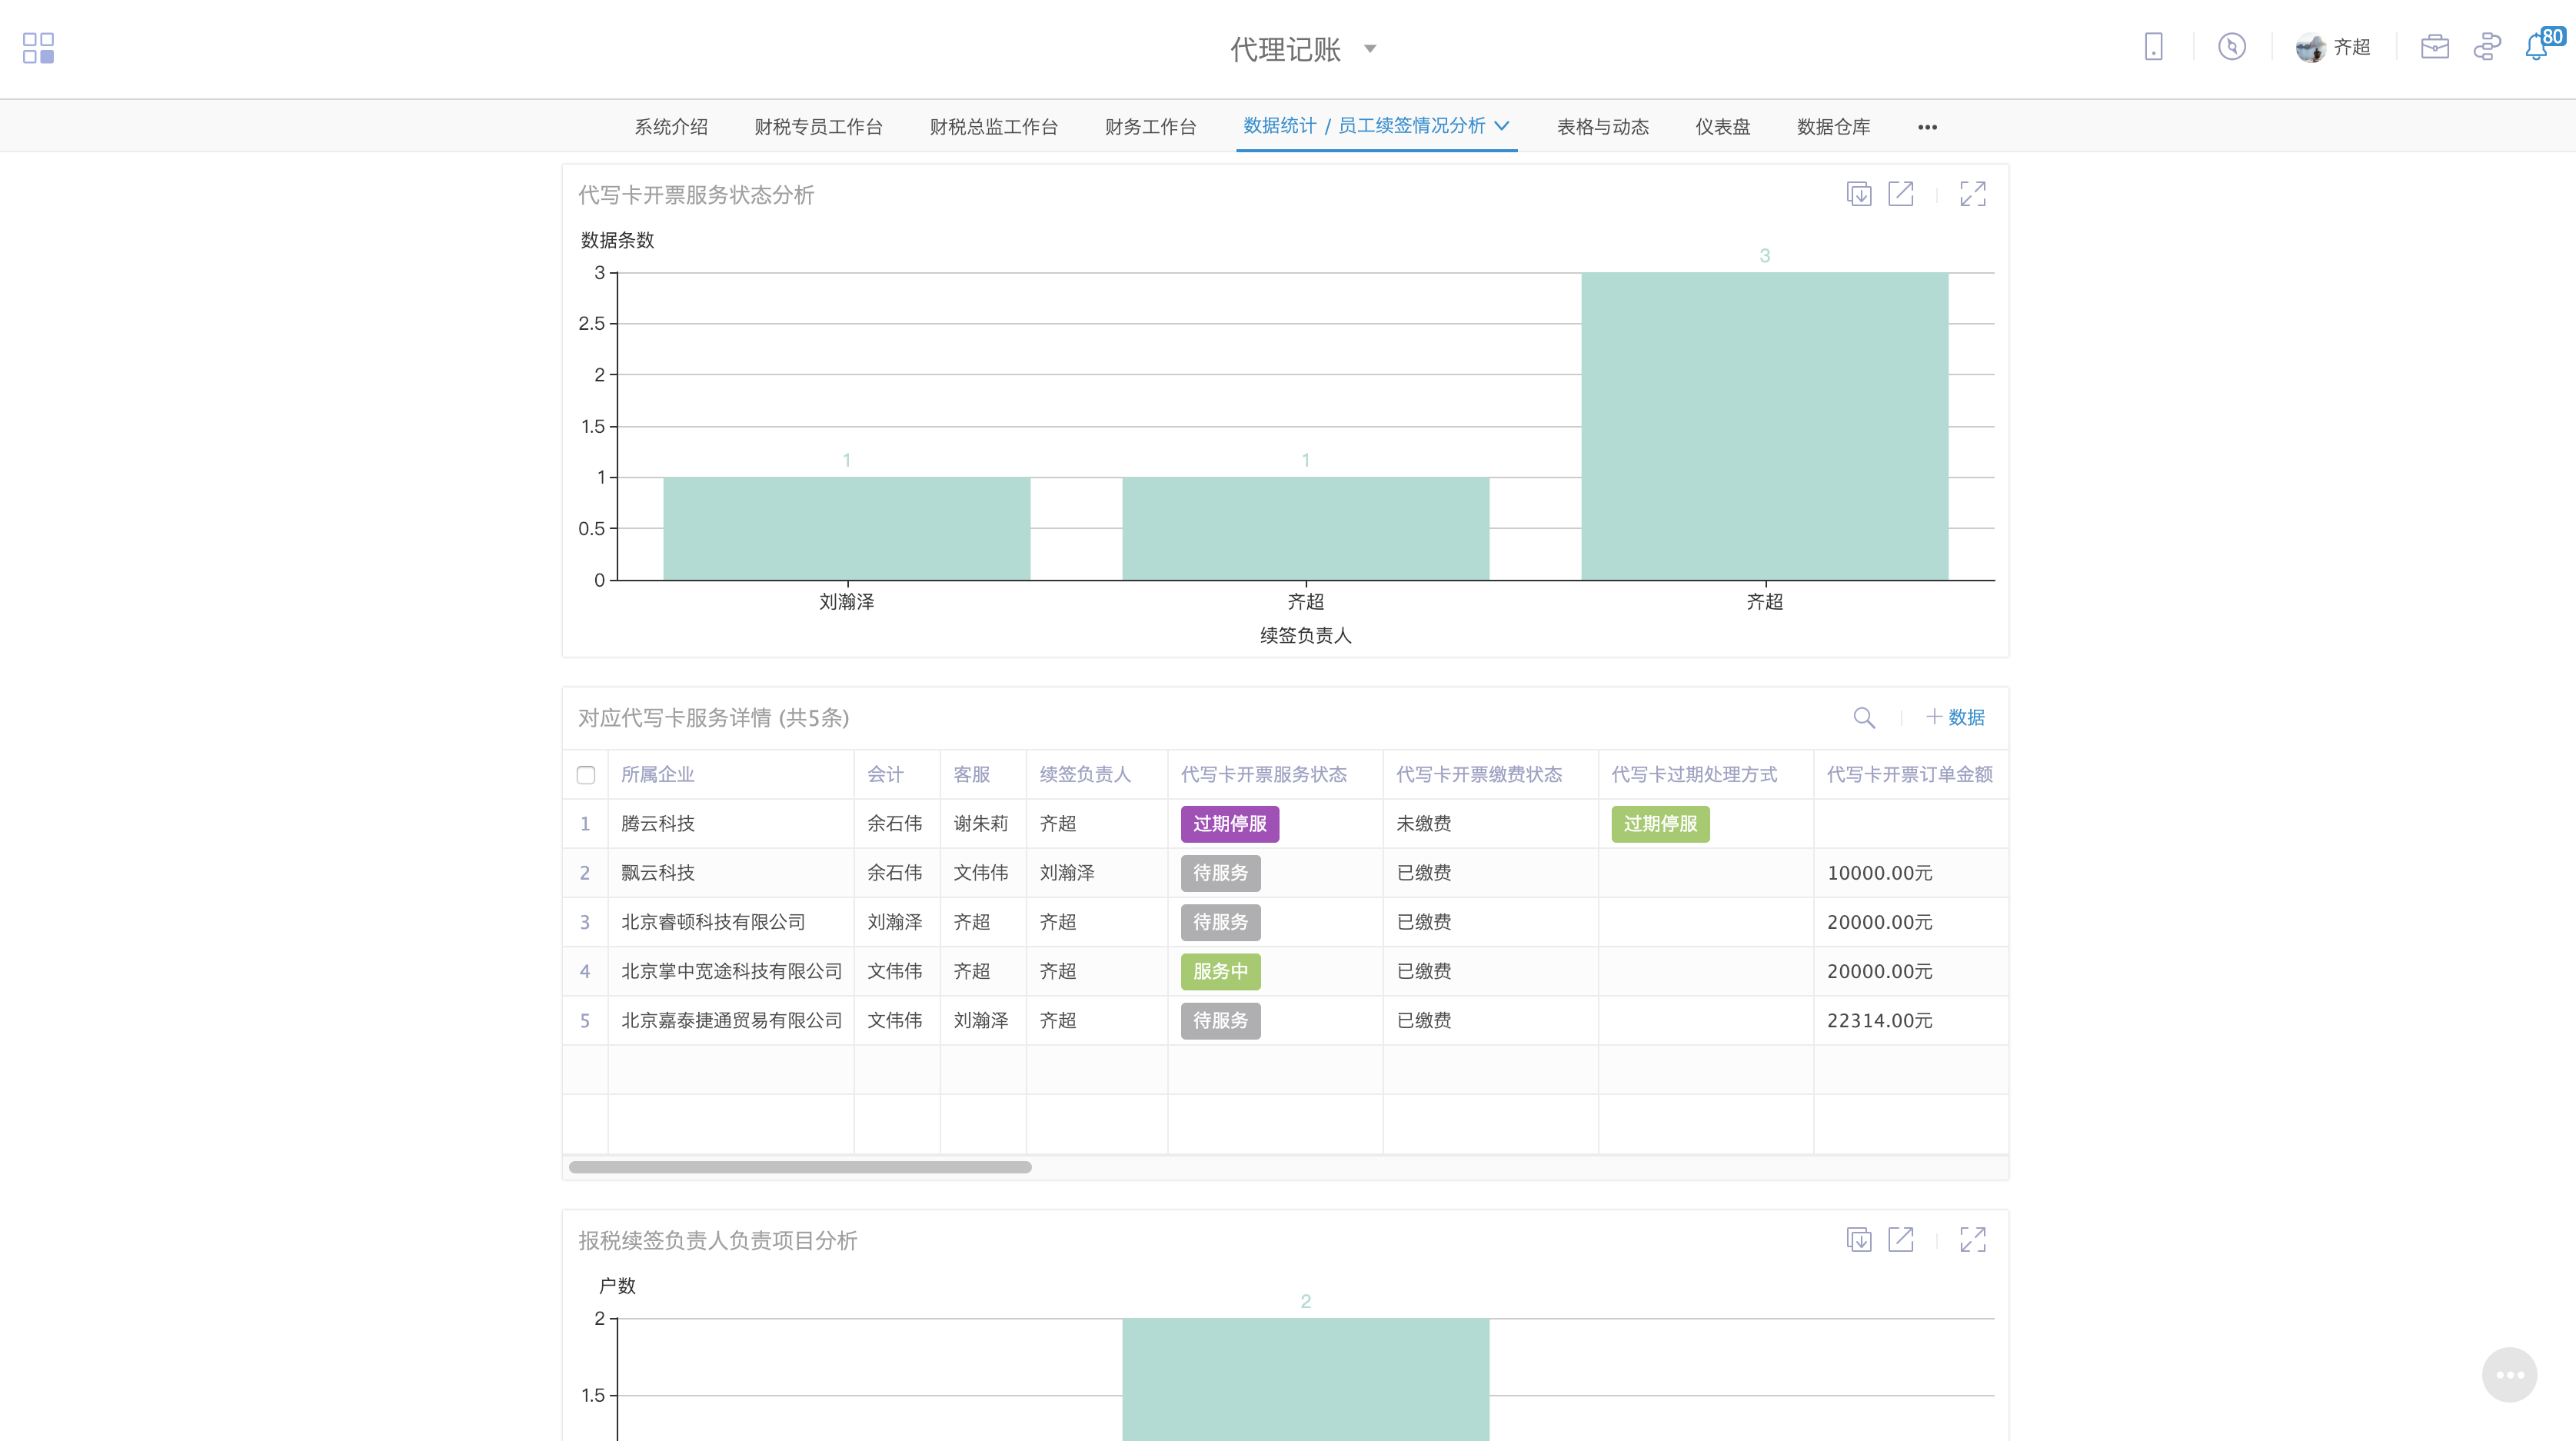Click row number 4 in the table
Image resolution: width=2576 pixels, height=1441 pixels.
coord(585,971)
